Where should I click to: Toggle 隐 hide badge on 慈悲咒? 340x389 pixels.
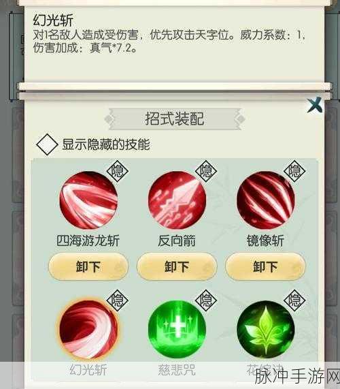[x=206, y=300]
